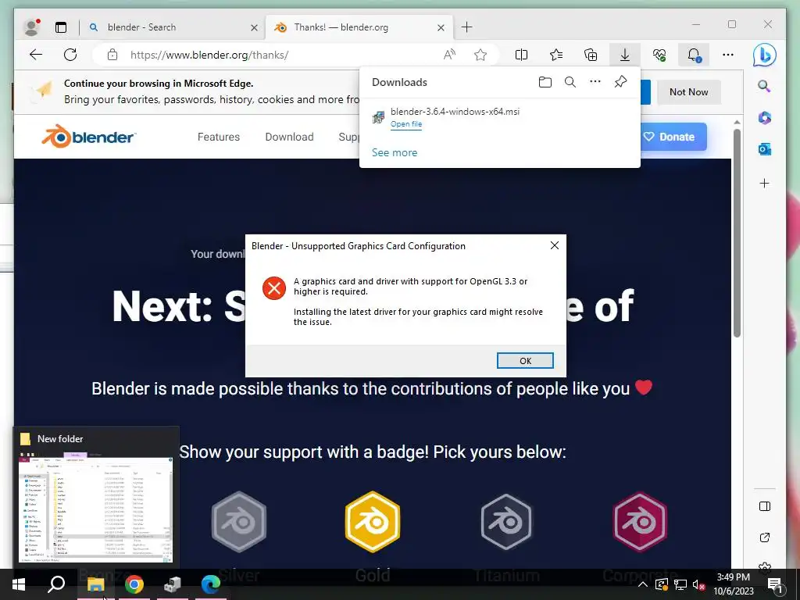The image size is (800, 600).
Task: Select the Corporate badge
Action: (640, 522)
